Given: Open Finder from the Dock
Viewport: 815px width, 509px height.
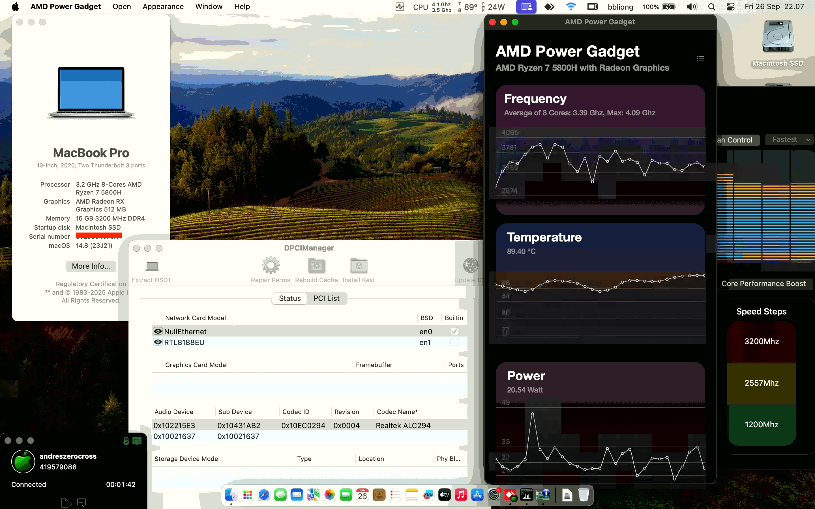Looking at the screenshot, I should tap(231, 495).
